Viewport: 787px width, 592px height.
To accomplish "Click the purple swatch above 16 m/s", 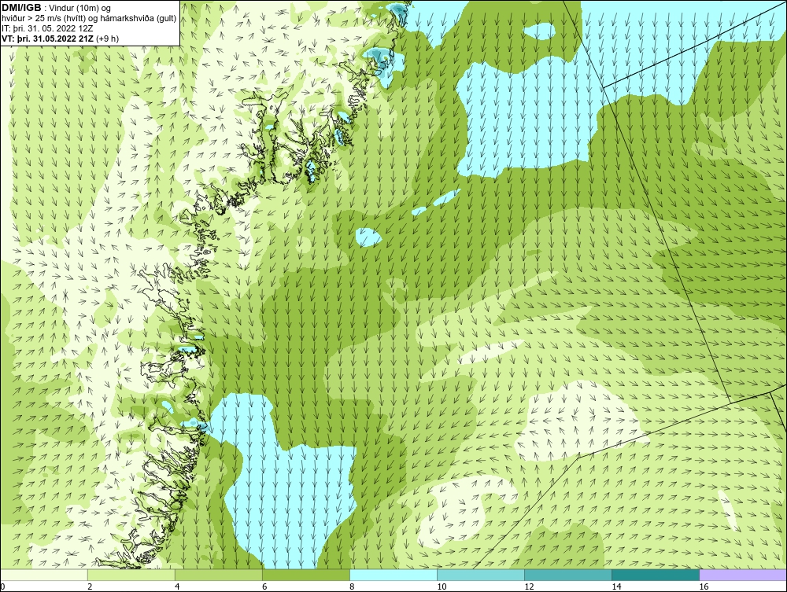I will (743, 575).
